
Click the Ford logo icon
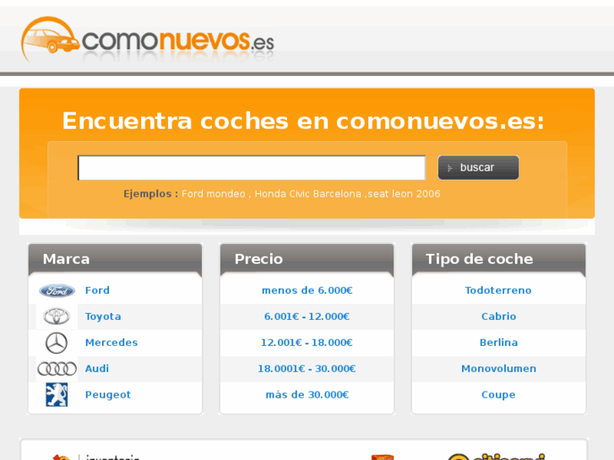pos(57,290)
